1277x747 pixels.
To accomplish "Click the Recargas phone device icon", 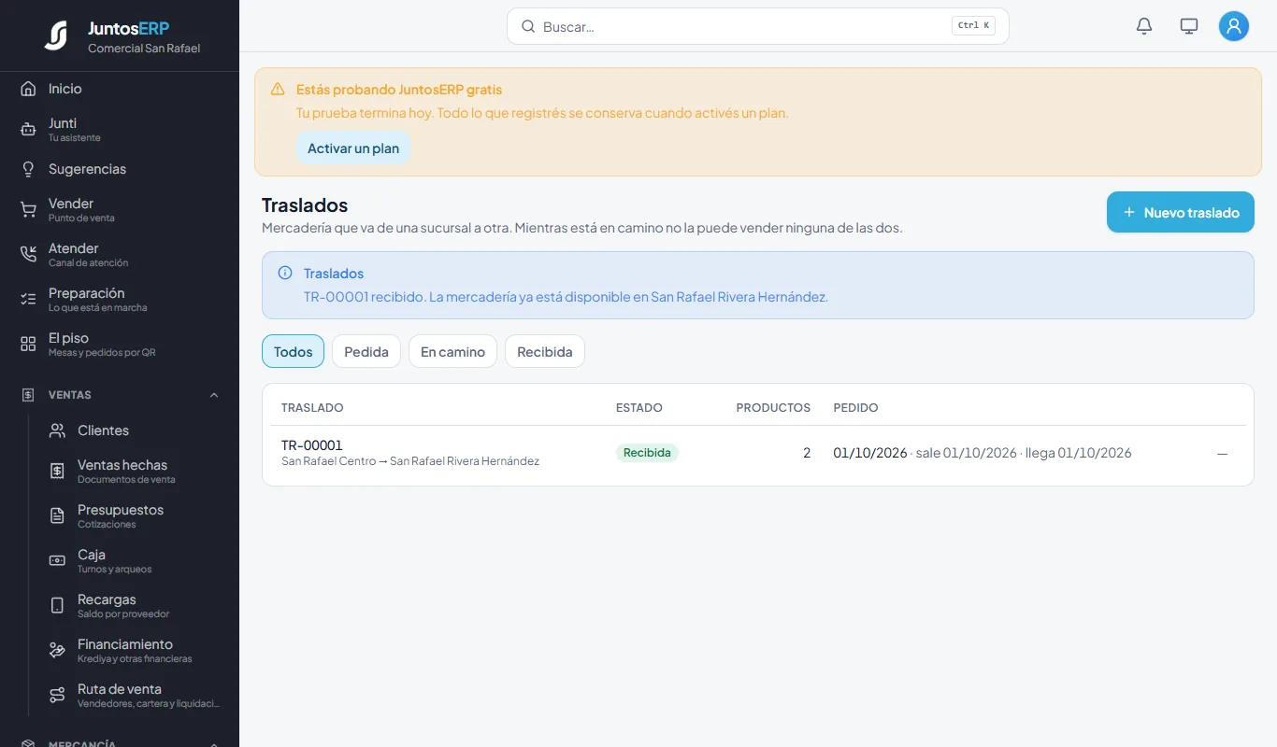I will 57,606.
